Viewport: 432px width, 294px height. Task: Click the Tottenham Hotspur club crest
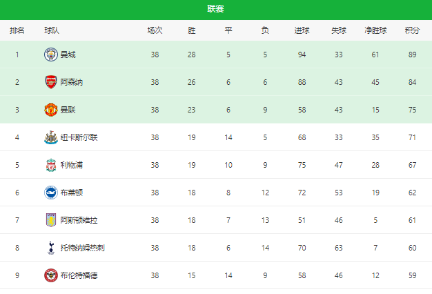coord(51,248)
